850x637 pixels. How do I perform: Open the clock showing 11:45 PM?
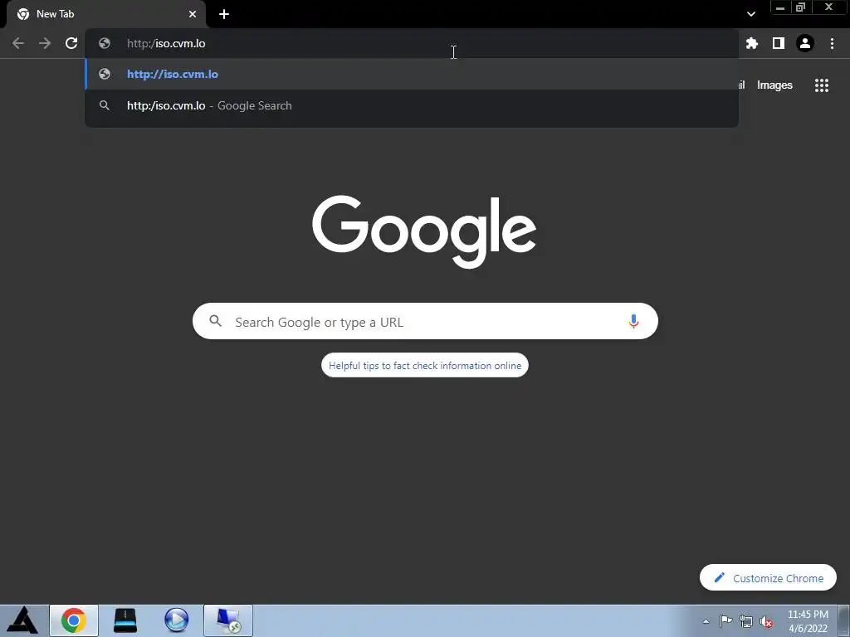808,621
